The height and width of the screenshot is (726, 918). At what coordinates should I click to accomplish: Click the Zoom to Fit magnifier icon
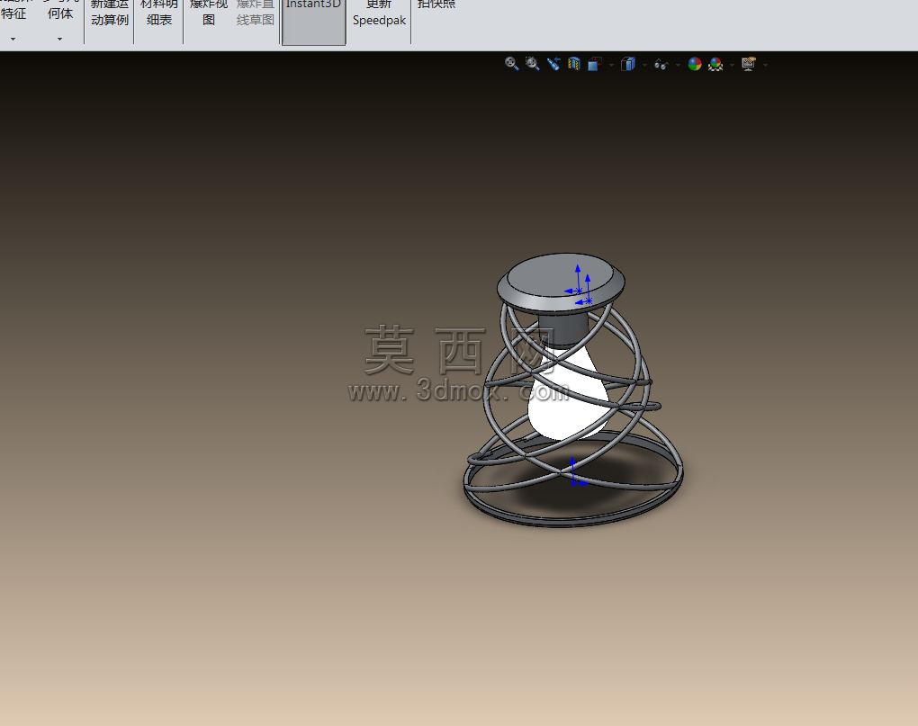[x=512, y=64]
